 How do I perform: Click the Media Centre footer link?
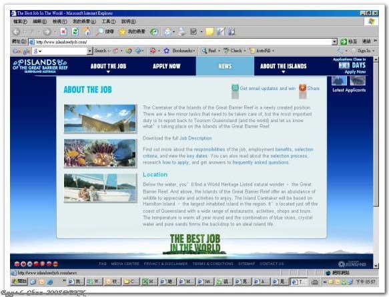click(x=125, y=264)
